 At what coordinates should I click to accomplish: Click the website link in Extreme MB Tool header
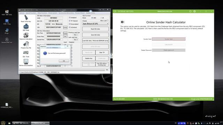click(165, 11)
